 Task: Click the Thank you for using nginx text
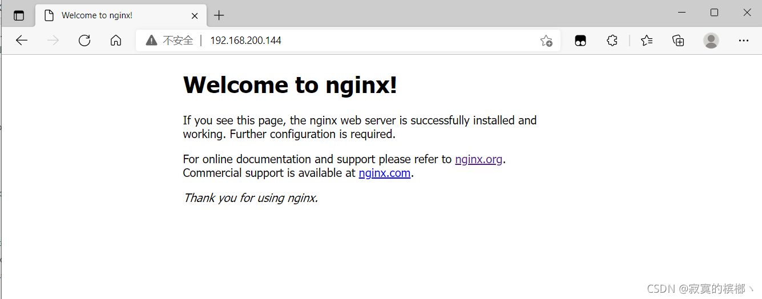[x=251, y=198]
